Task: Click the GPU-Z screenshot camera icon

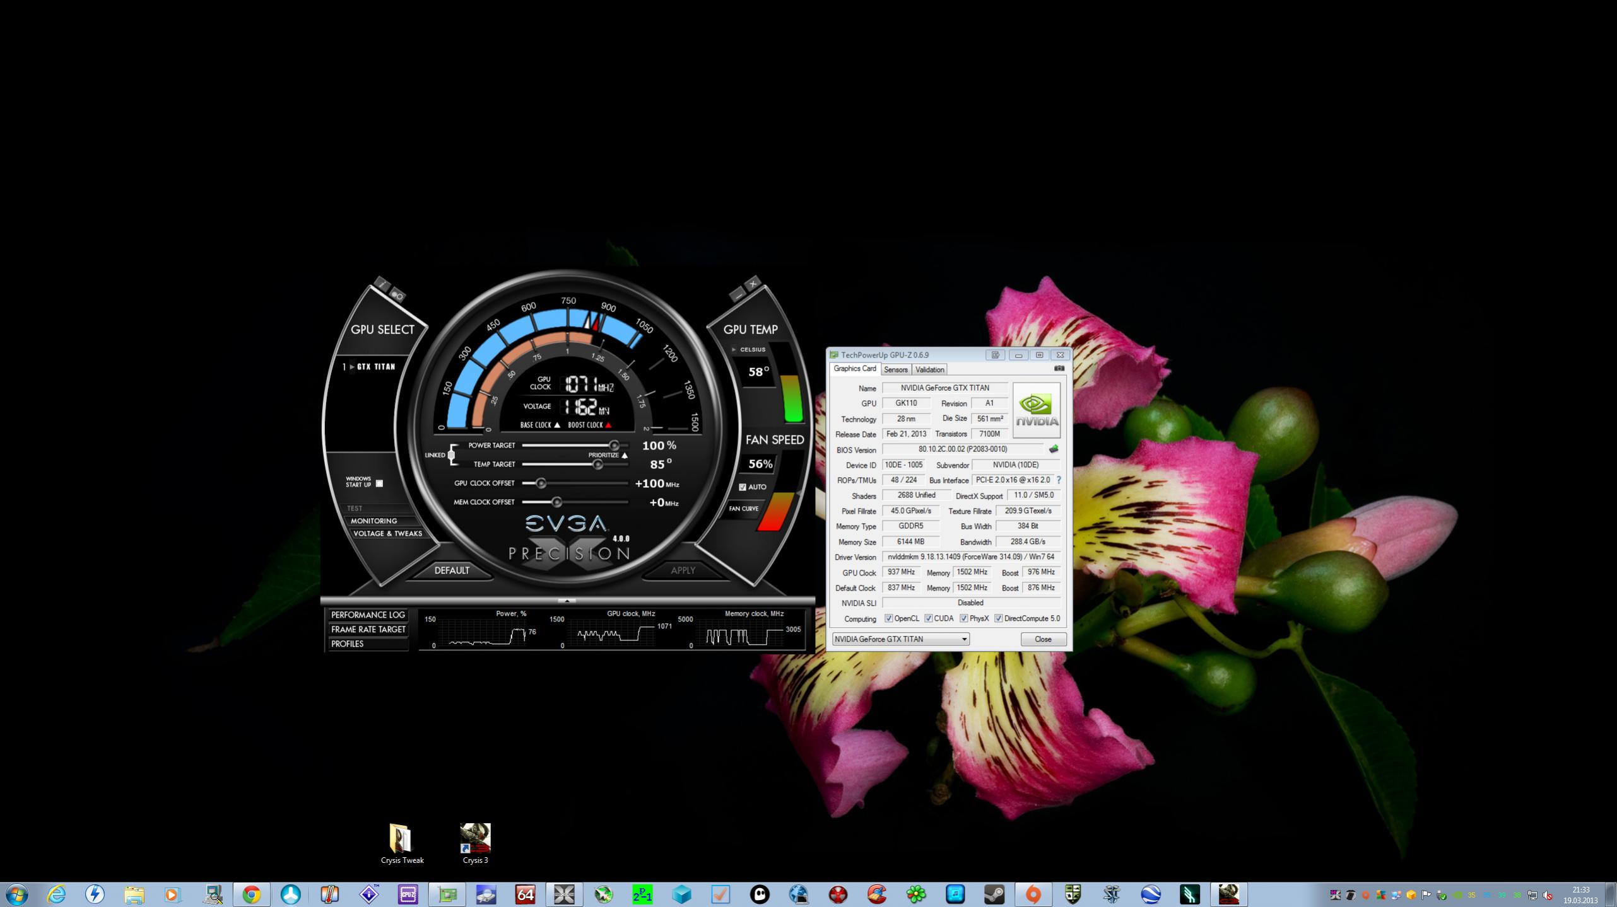Action: 1059,369
